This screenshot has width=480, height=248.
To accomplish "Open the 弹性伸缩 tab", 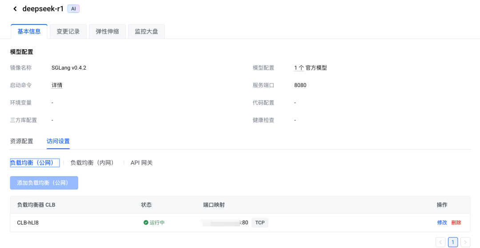I will pos(107,31).
